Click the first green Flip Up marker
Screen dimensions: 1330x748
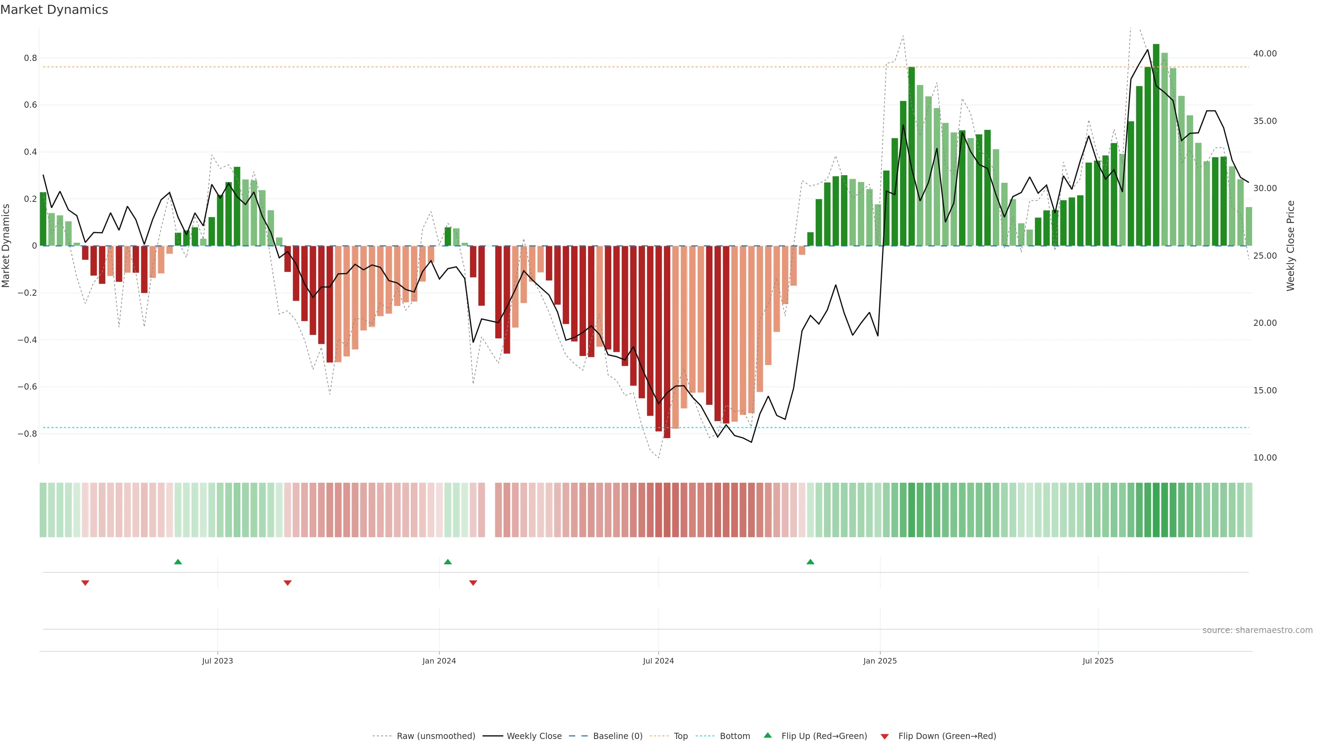click(x=178, y=562)
